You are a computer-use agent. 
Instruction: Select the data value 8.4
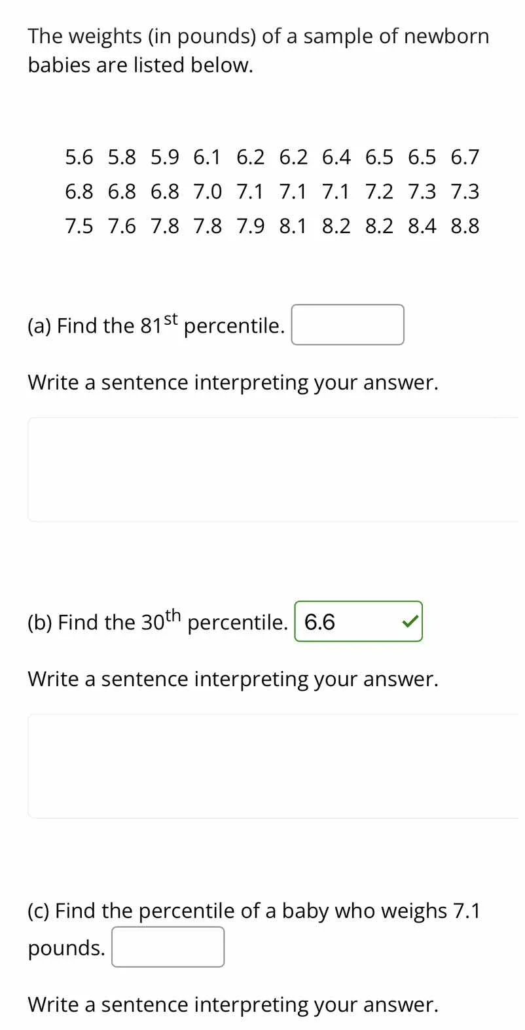click(x=422, y=226)
